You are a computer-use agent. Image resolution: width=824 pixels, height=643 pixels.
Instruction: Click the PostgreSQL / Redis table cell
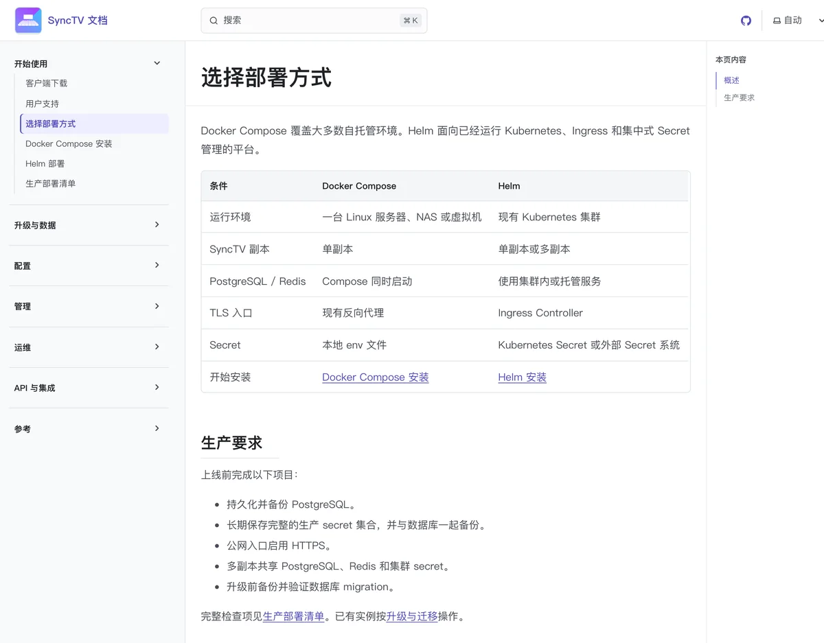[x=257, y=281]
